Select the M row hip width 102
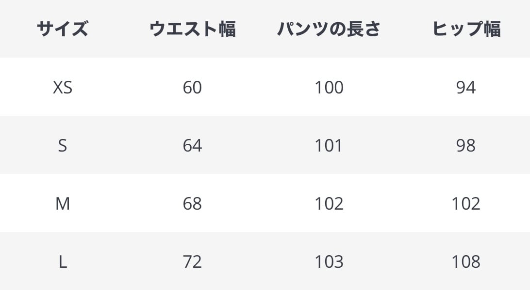530x290 pixels. (466, 204)
